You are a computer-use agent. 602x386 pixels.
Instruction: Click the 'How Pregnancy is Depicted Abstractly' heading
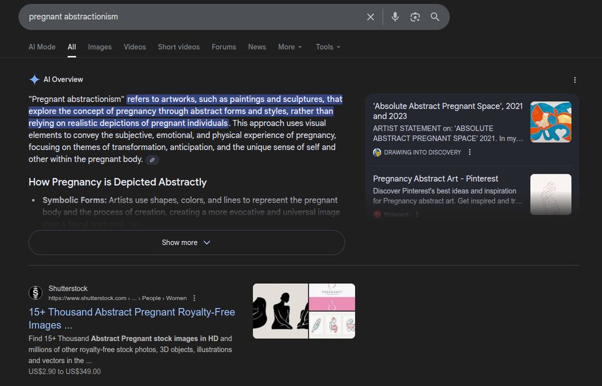coord(117,182)
